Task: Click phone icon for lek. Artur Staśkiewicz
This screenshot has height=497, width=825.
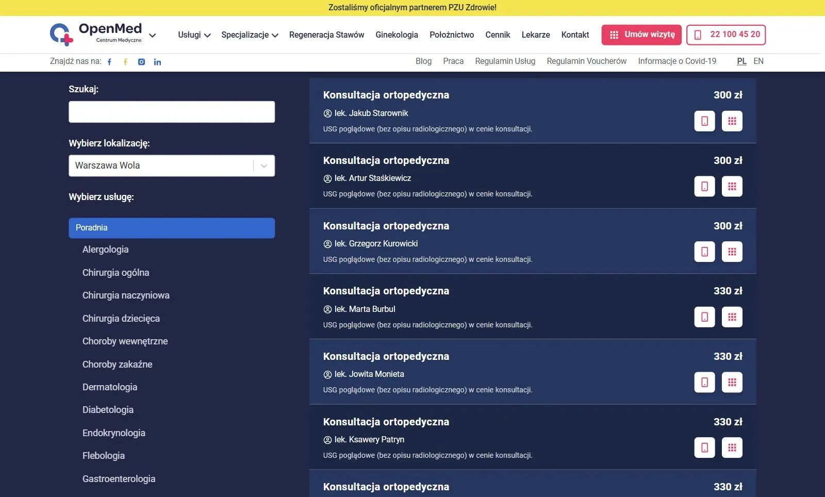Action: click(704, 186)
